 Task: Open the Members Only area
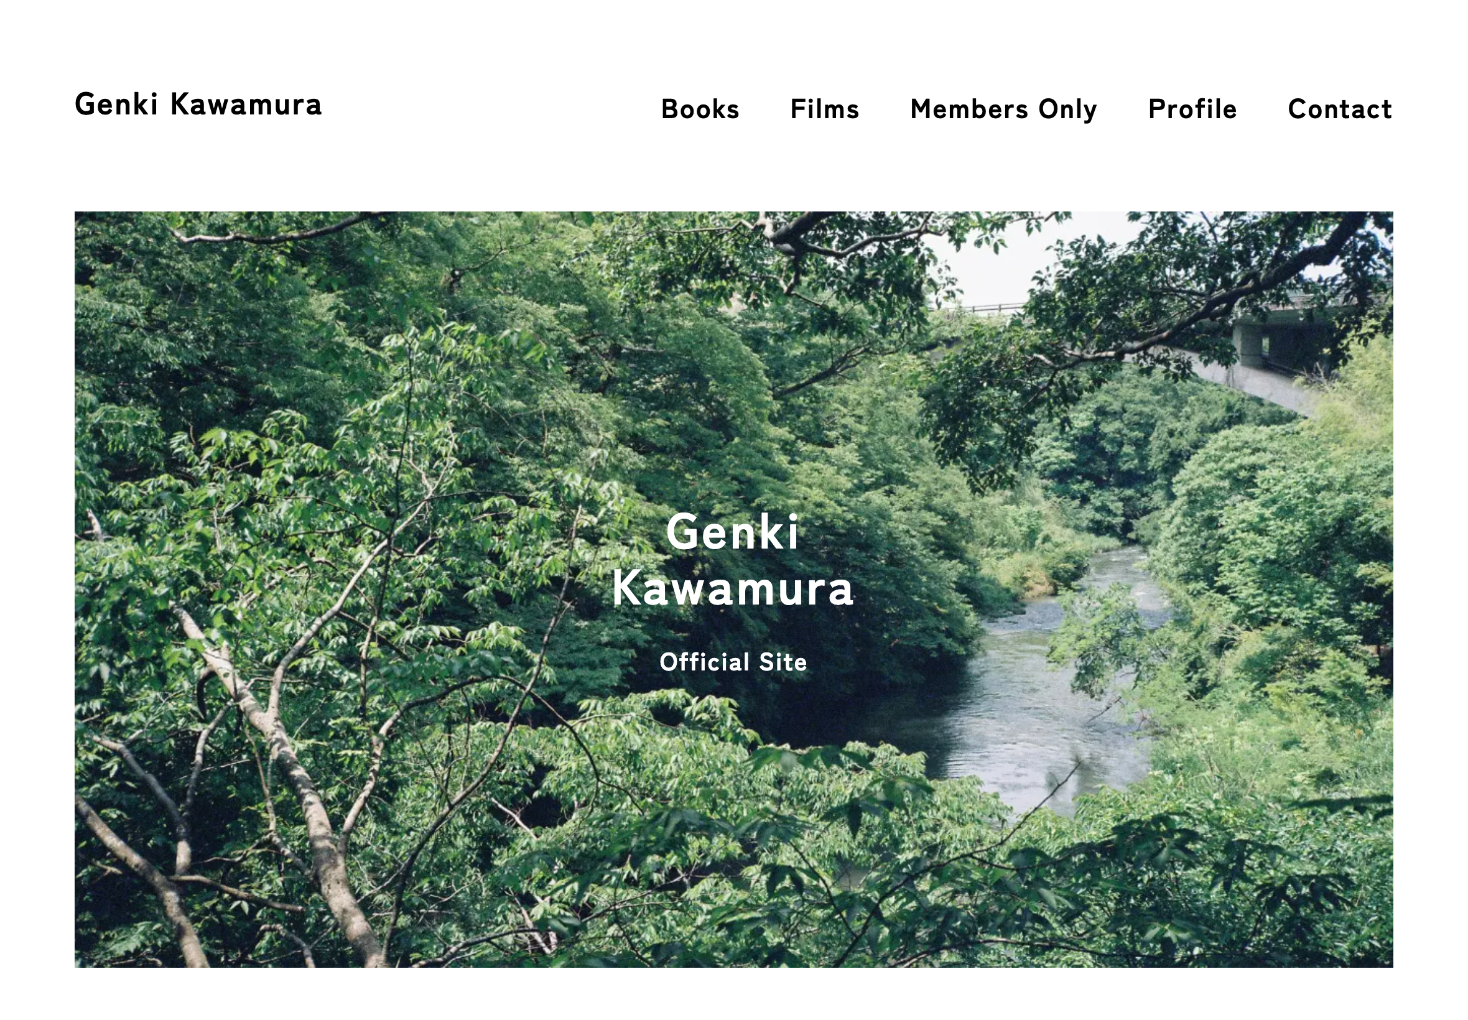(1003, 110)
